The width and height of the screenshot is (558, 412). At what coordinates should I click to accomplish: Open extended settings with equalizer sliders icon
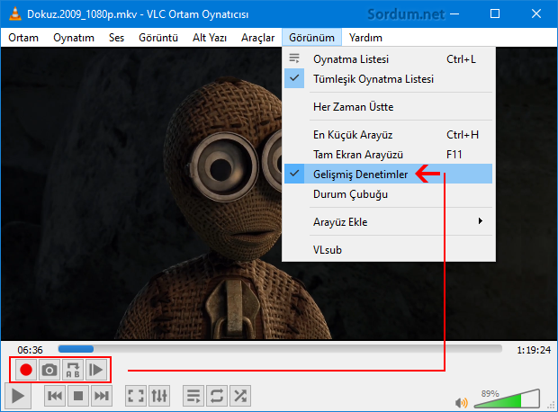[x=159, y=396]
